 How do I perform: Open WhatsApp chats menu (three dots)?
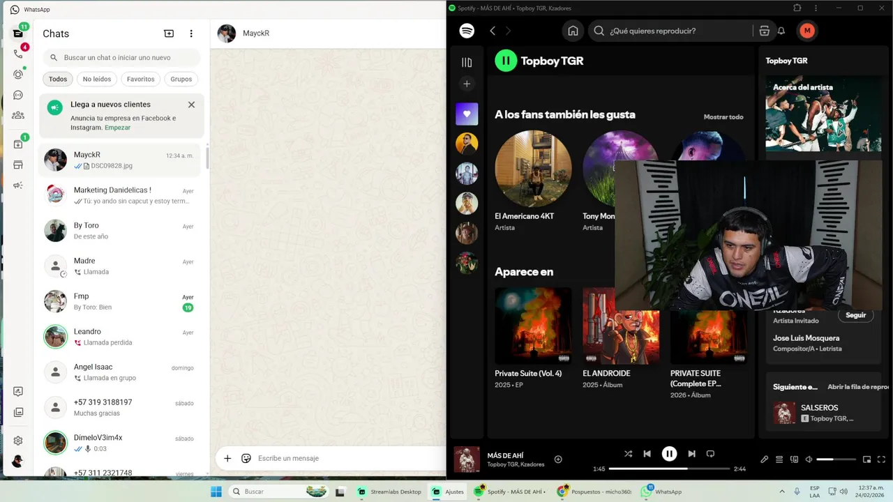(x=191, y=33)
